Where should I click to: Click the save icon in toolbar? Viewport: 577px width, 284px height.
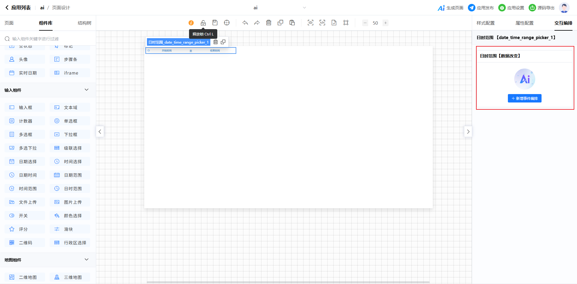pos(215,23)
